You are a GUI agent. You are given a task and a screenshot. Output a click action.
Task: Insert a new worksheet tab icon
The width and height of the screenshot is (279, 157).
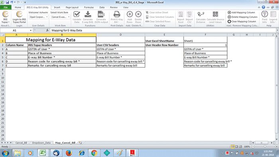point(81,143)
